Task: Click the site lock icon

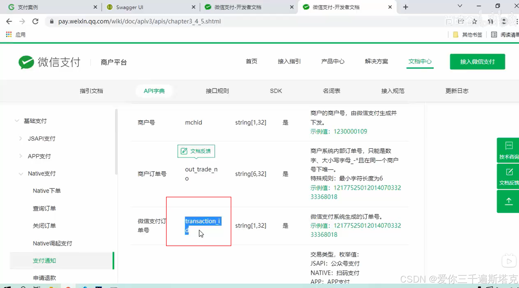Action: click(x=52, y=21)
